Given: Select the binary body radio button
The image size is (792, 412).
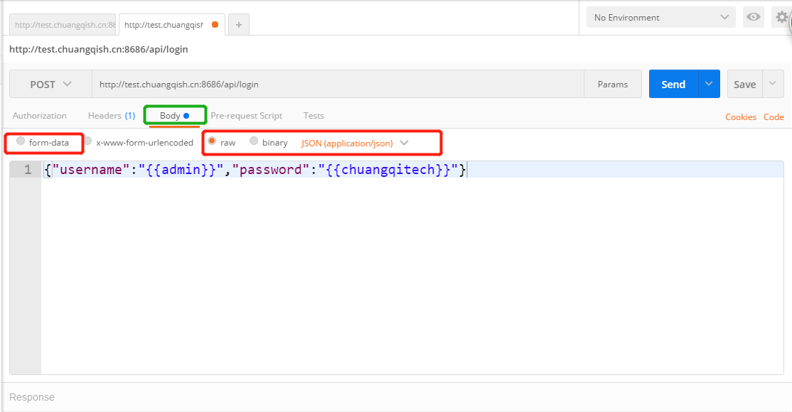Looking at the screenshot, I should pyautogui.click(x=254, y=141).
